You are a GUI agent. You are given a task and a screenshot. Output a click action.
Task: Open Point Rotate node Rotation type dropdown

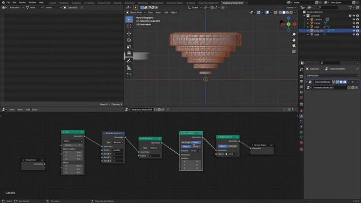[x=196, y=151]
